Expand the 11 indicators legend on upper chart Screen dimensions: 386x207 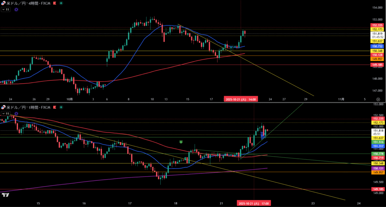click(5, 9)
